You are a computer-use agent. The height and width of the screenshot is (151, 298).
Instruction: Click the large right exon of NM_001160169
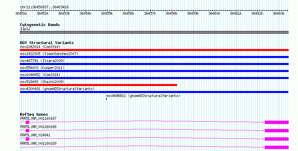pyautogui.click(x=277, y=147)
